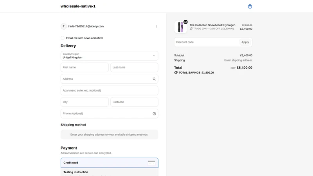This screenshot has width=313, height=176.
Task: Focus the First name field
Action: tap(85, 67)
